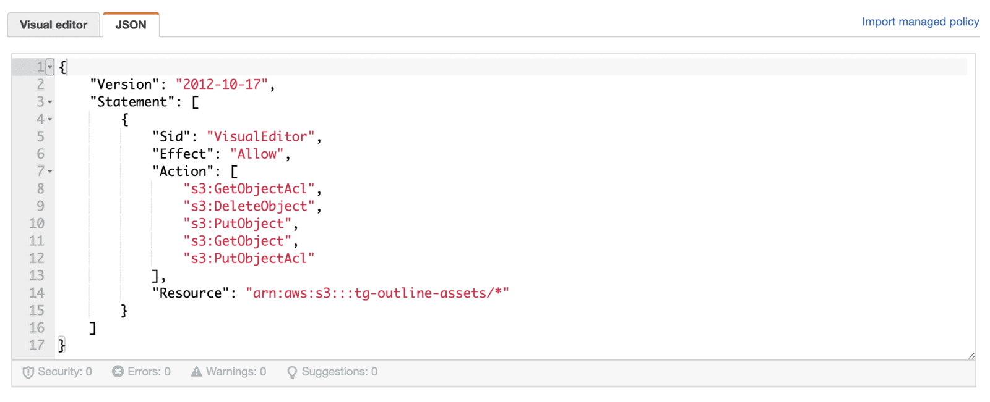This screenshot has width=990, height=402.
Task: Click the Warnings triangle icon
Action: 196,372
